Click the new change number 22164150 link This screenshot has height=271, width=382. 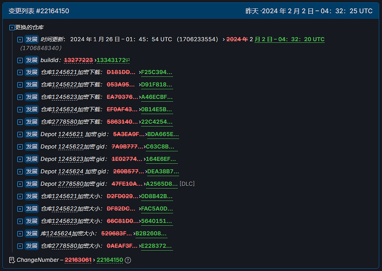110,260
